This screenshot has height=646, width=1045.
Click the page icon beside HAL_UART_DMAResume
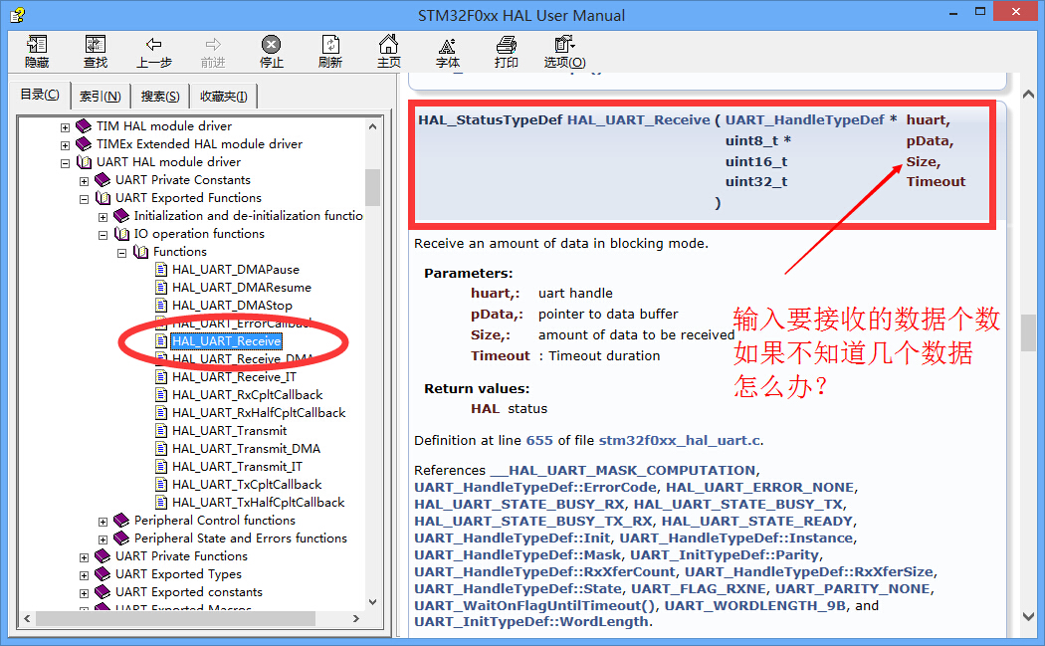160,288
